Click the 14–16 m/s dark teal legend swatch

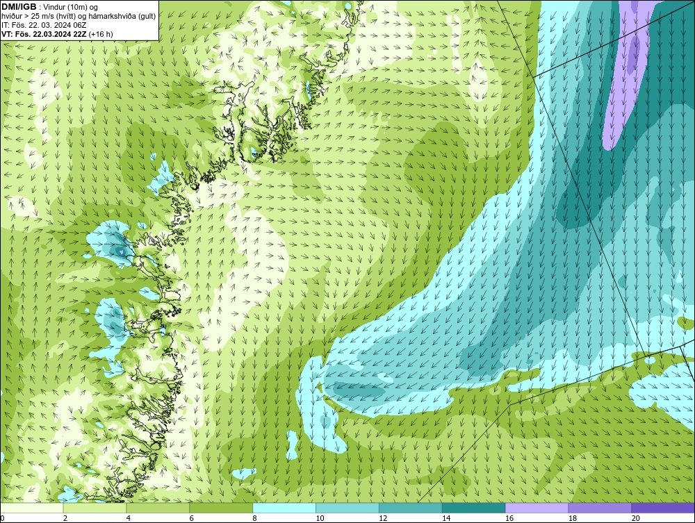(473, 508)
